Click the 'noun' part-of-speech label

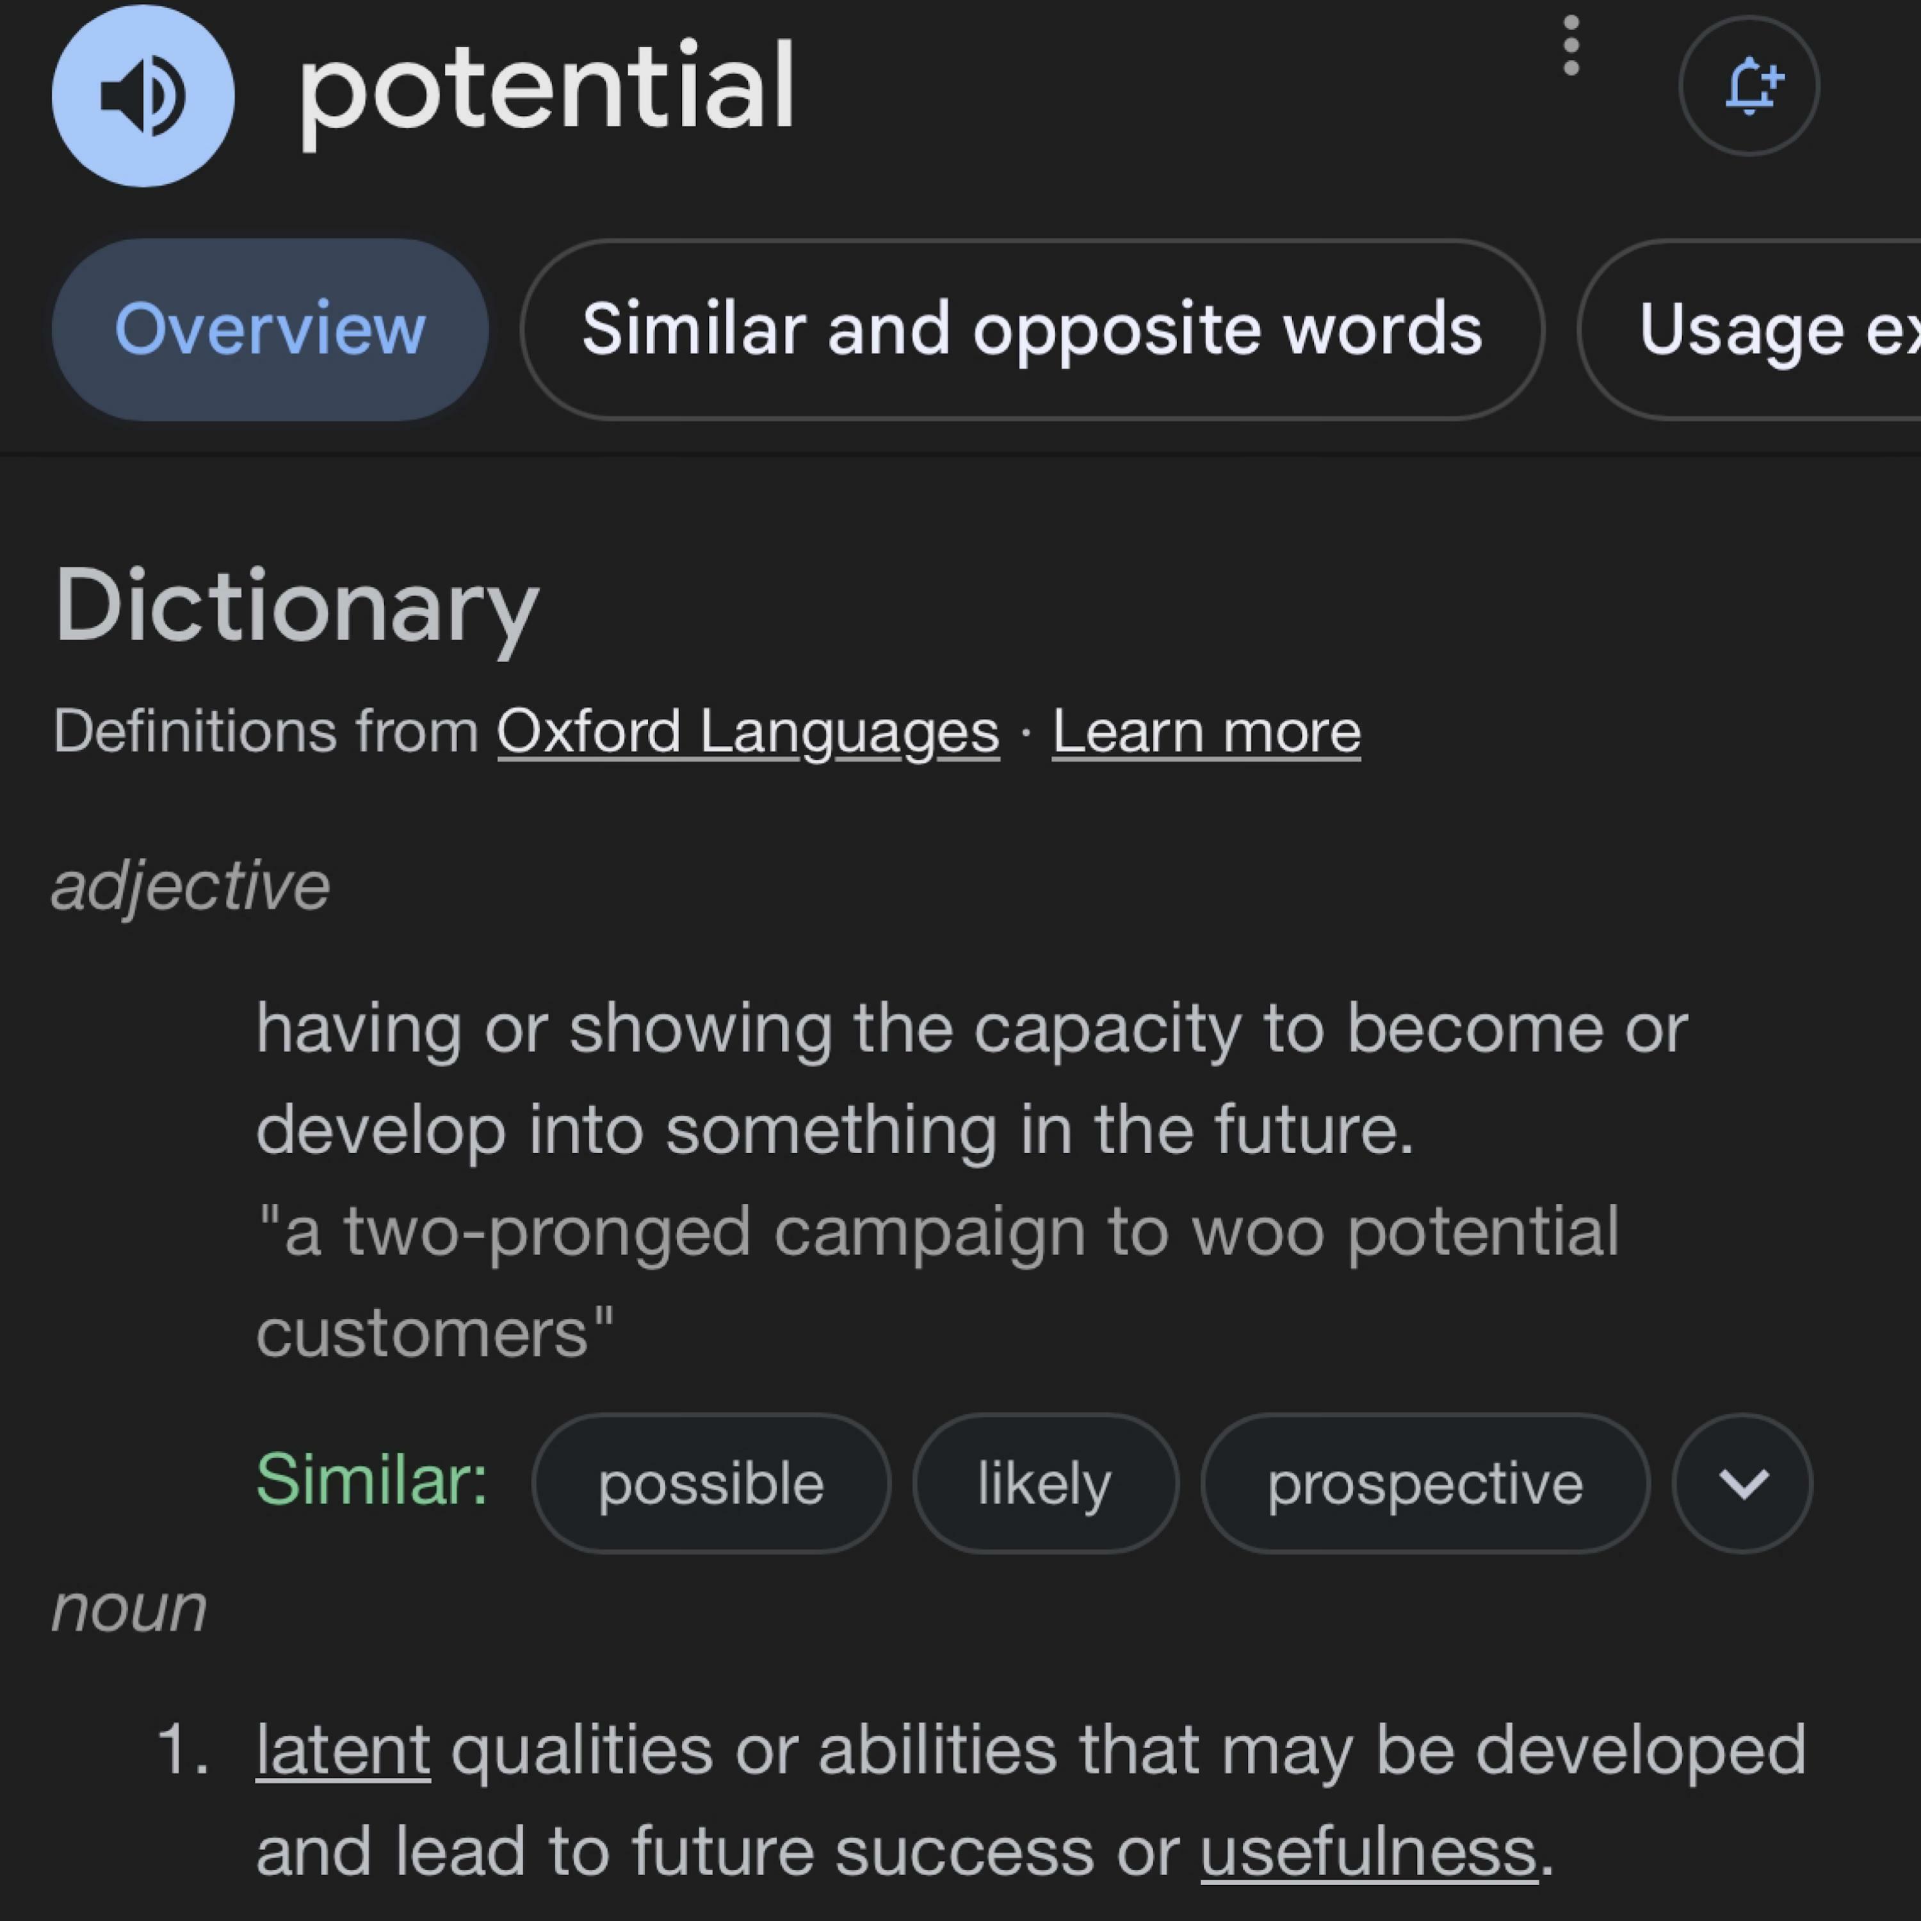tap(129, 1608)
